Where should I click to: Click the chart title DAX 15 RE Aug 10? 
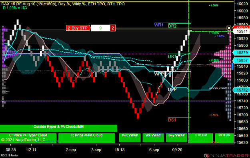18,4
